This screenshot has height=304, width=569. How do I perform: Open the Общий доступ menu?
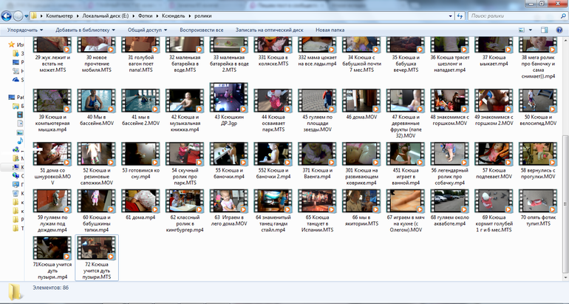146,30
